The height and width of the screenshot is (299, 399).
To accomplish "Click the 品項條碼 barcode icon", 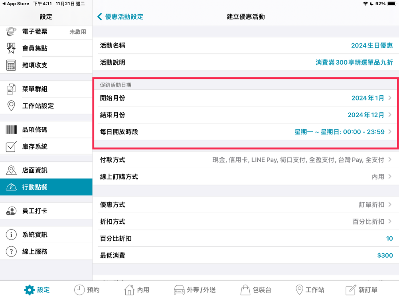I will tap(11, 130).
